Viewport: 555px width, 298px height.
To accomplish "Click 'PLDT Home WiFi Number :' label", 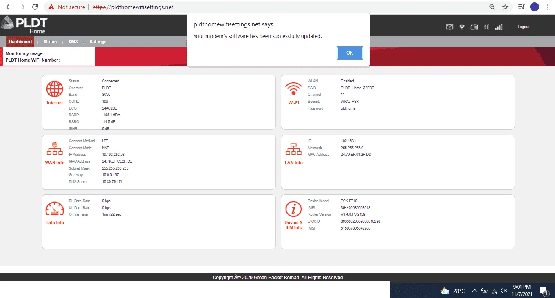I will [33, 60].
